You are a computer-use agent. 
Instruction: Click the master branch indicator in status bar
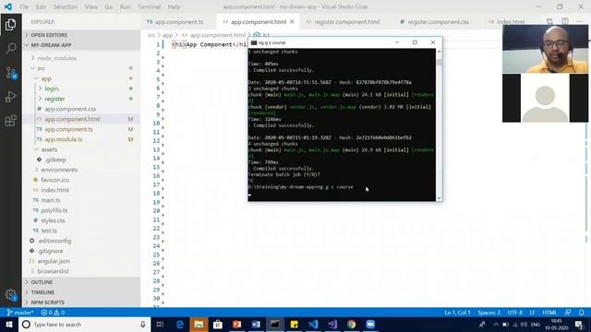point(20,313)
